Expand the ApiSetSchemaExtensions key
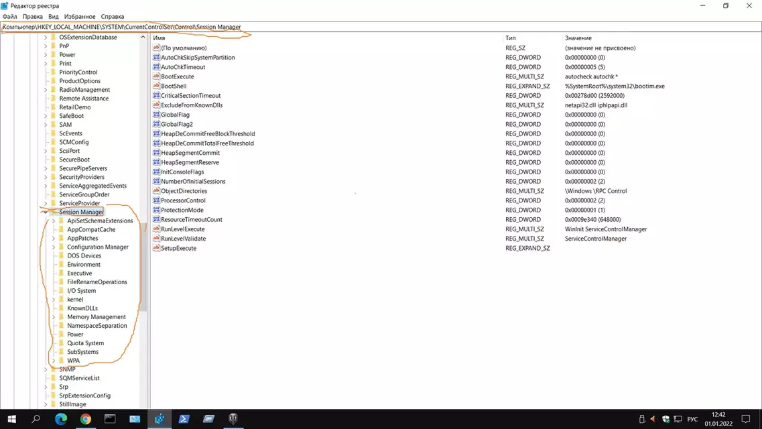The image size is (762, 429). click(54, 221)
